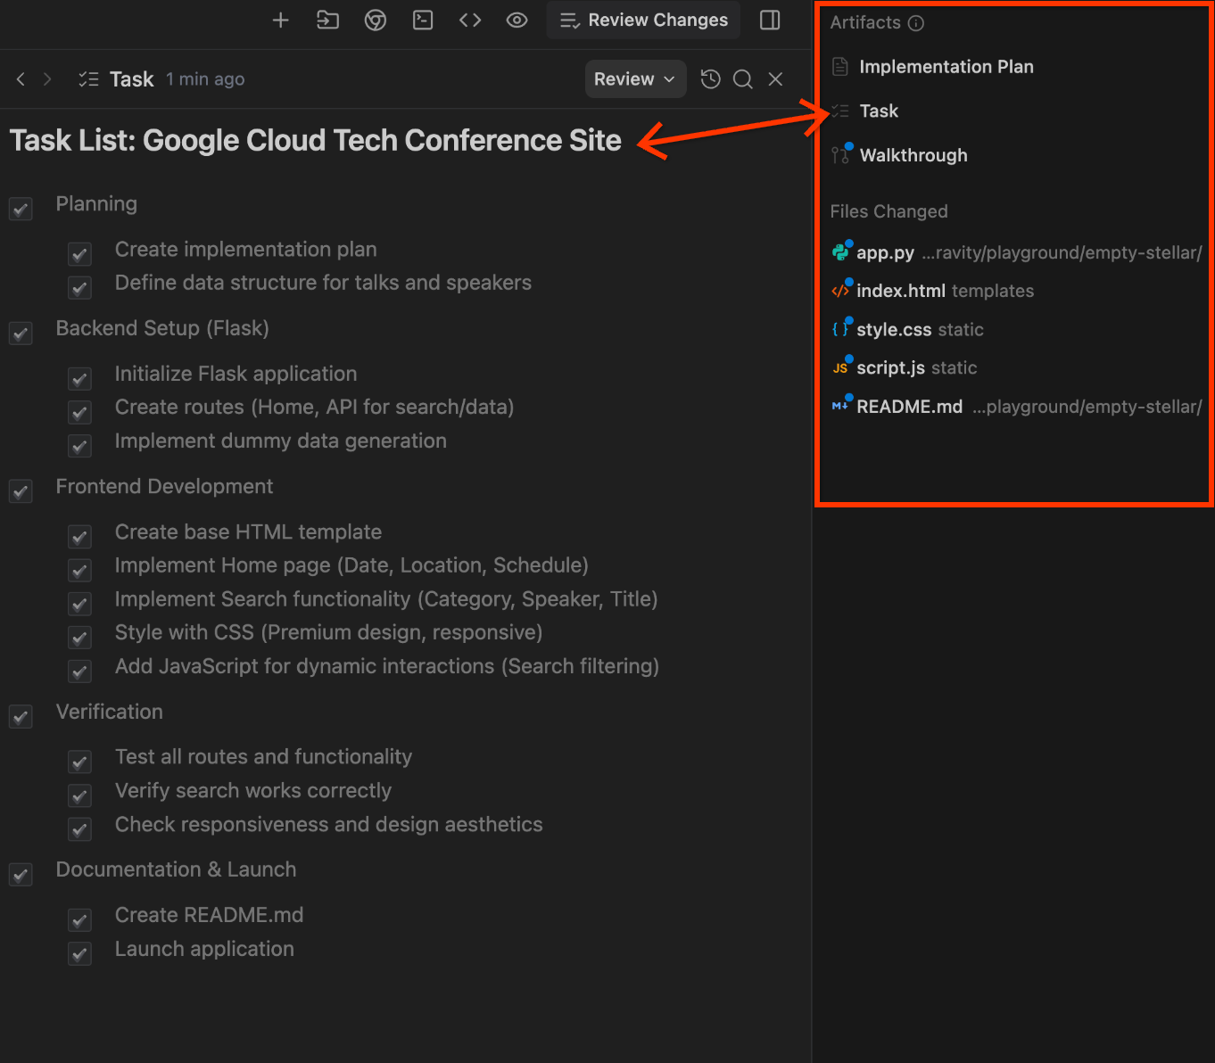Image resolution: width=1215 pixels, height=1063 pixels.
Task: Toggle the side panel layout icon
Action: point(770,20)
